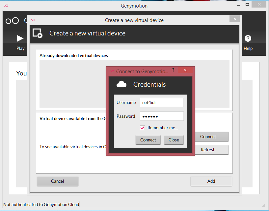Click the Help label in toolbar

click(248, 48)
